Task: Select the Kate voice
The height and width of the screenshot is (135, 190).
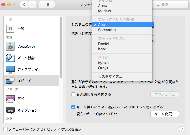Action: 122,49
